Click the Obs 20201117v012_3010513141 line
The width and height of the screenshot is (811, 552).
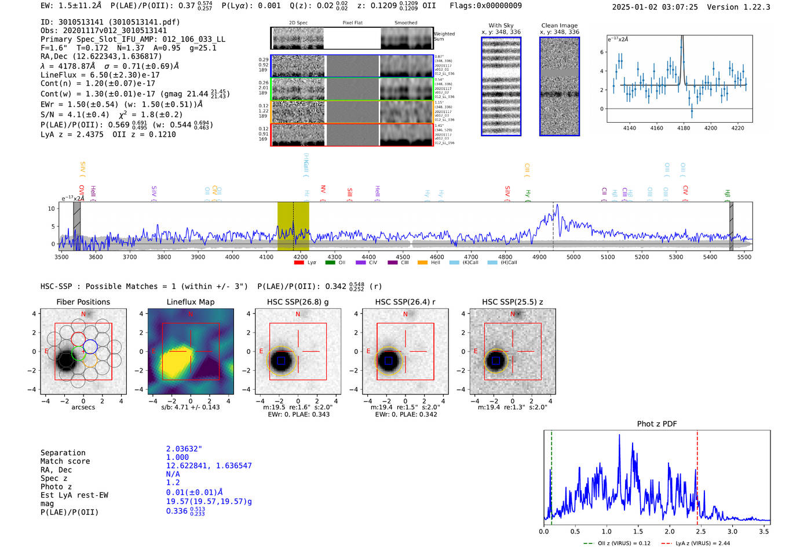click(104, 31)
